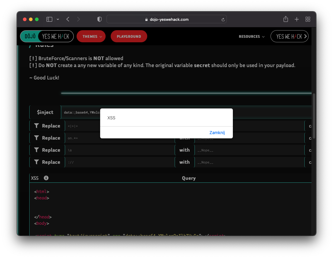The height and width of the screenshot is (258, 333).
Task: Close alert with Zamknij button
Action: pos(217,133)
